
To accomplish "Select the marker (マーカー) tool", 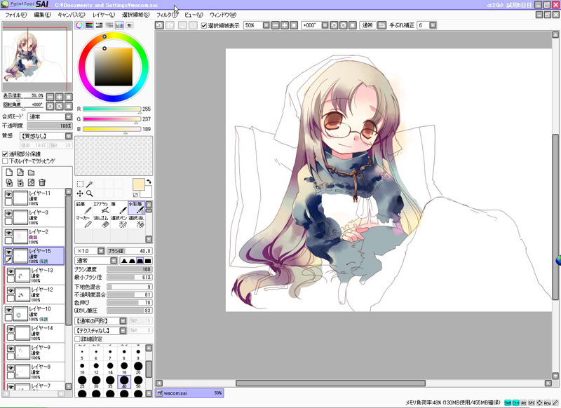I will point(83,222).
